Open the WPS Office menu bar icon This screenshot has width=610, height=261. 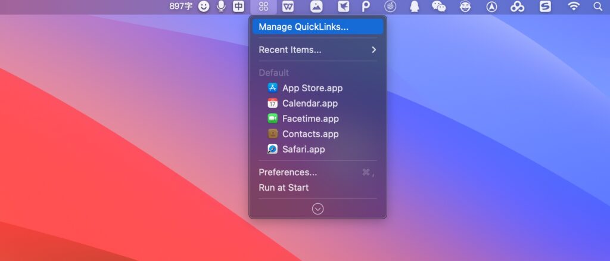click(288, 6)
